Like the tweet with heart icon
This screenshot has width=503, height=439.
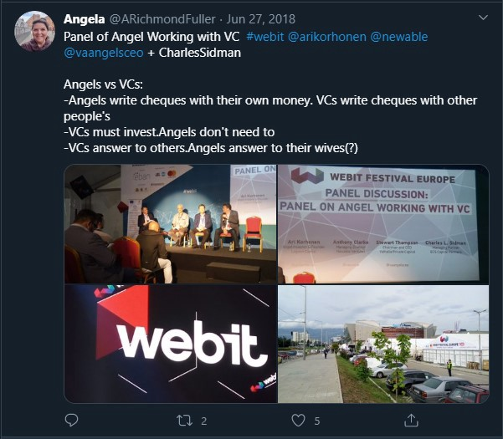298,421
